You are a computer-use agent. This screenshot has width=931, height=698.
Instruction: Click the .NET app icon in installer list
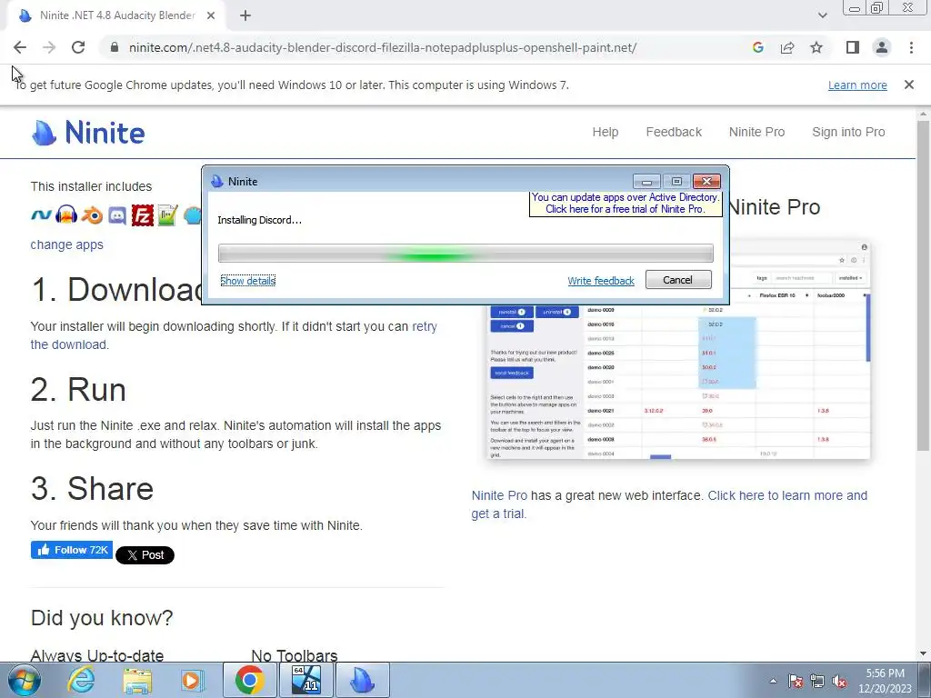pos(41,215)
